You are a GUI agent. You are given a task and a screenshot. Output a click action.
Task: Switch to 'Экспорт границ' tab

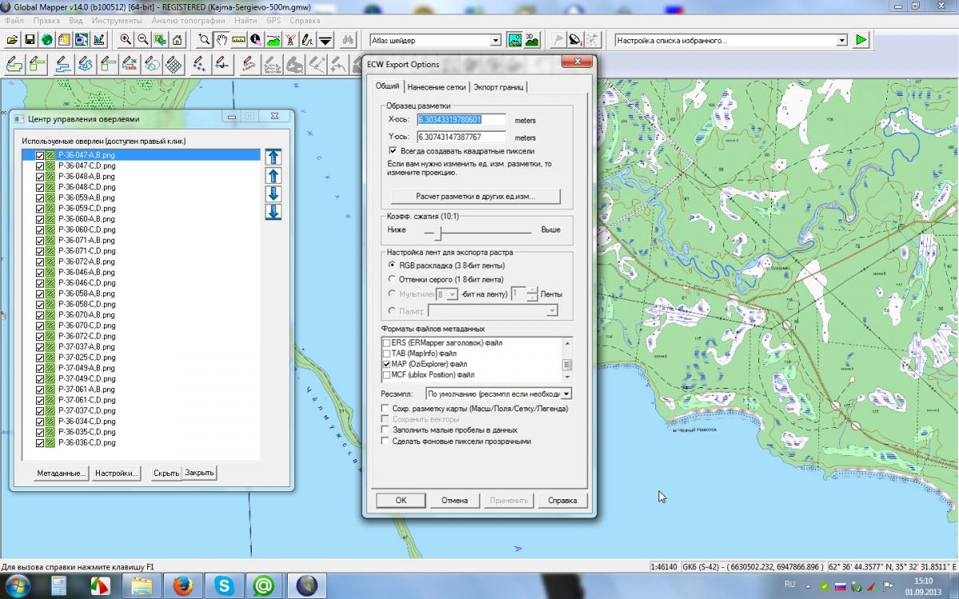(499, 87)
